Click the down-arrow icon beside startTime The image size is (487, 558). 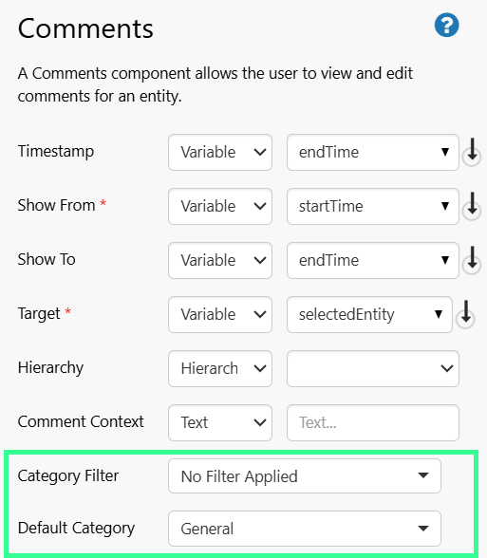(x=472, y=207)
